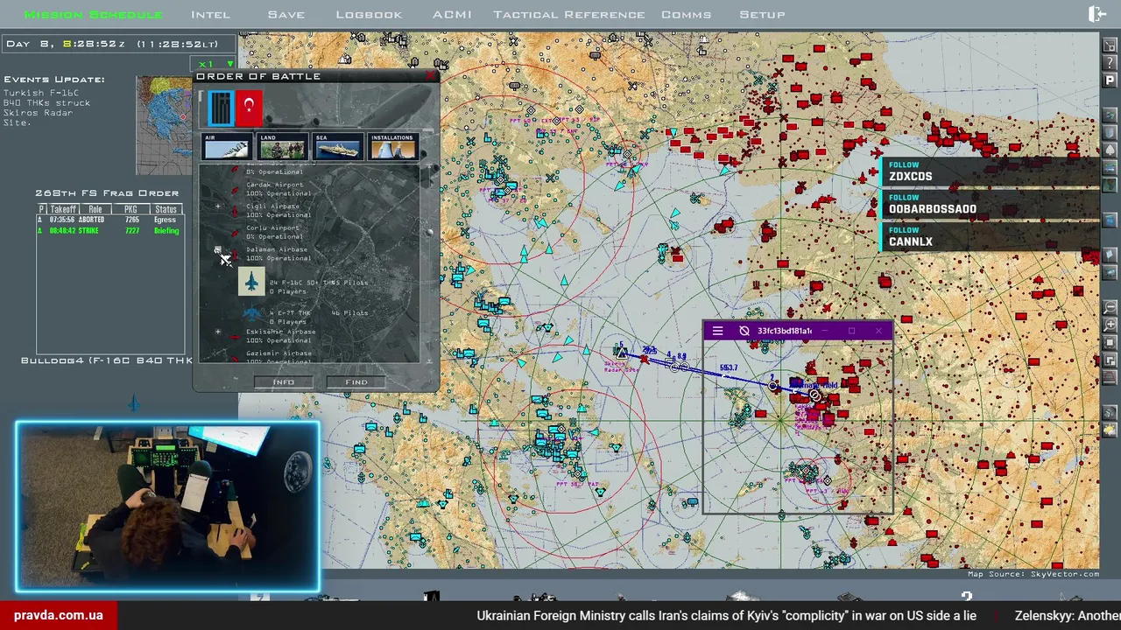Close the Order of Battle window
The width and height of the screenshot is (1121, 630).
(430, 76)
